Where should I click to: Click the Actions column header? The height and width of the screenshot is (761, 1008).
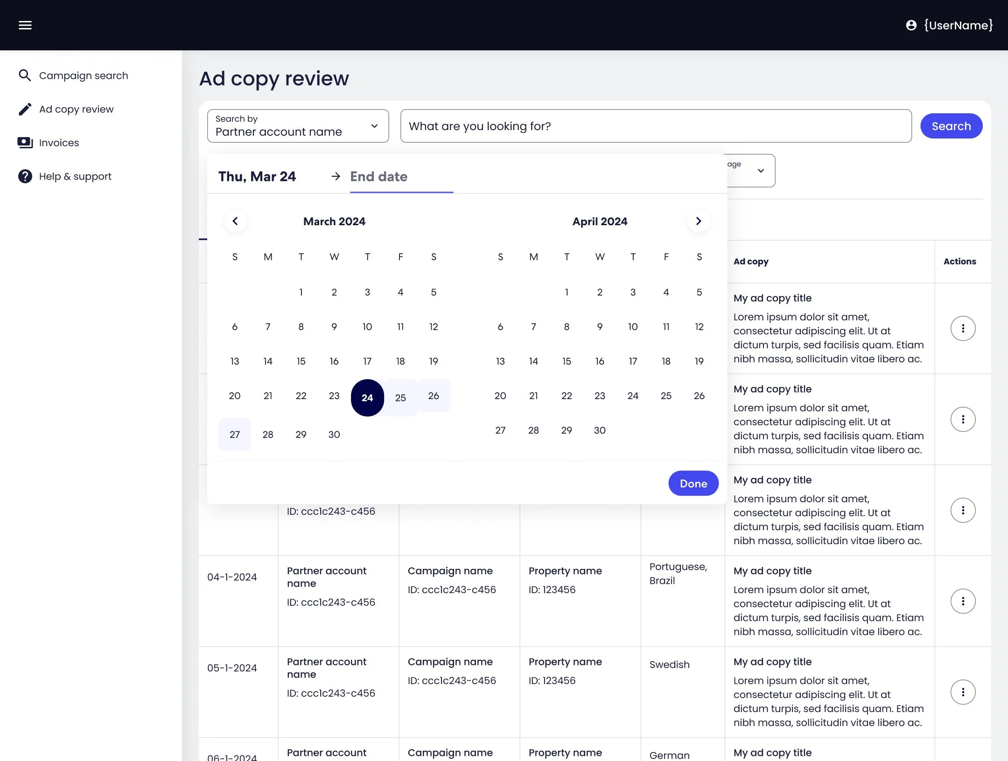[x=959, y=261]
